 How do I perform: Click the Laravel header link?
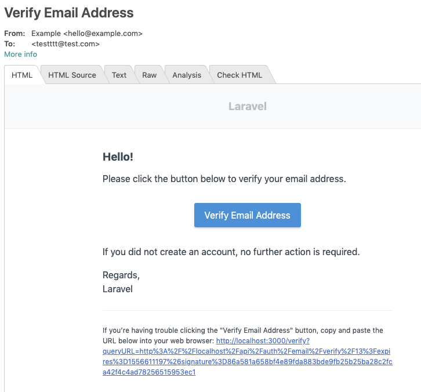[248, 106]
